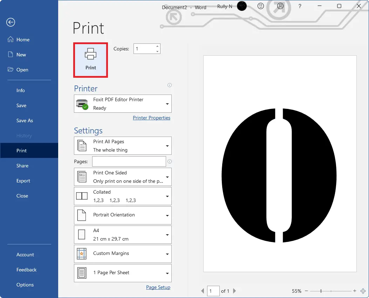This screenshot has height=298, width=369.
Task: Open Help via the question mark icon
Action: click(x=299, y=6)
